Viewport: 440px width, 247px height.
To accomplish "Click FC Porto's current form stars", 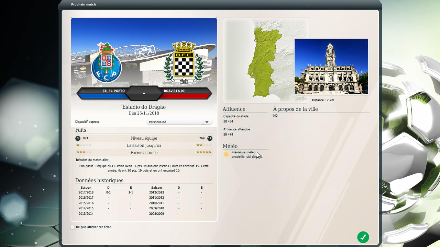I will pyautogui.click(x=84, y=152).
